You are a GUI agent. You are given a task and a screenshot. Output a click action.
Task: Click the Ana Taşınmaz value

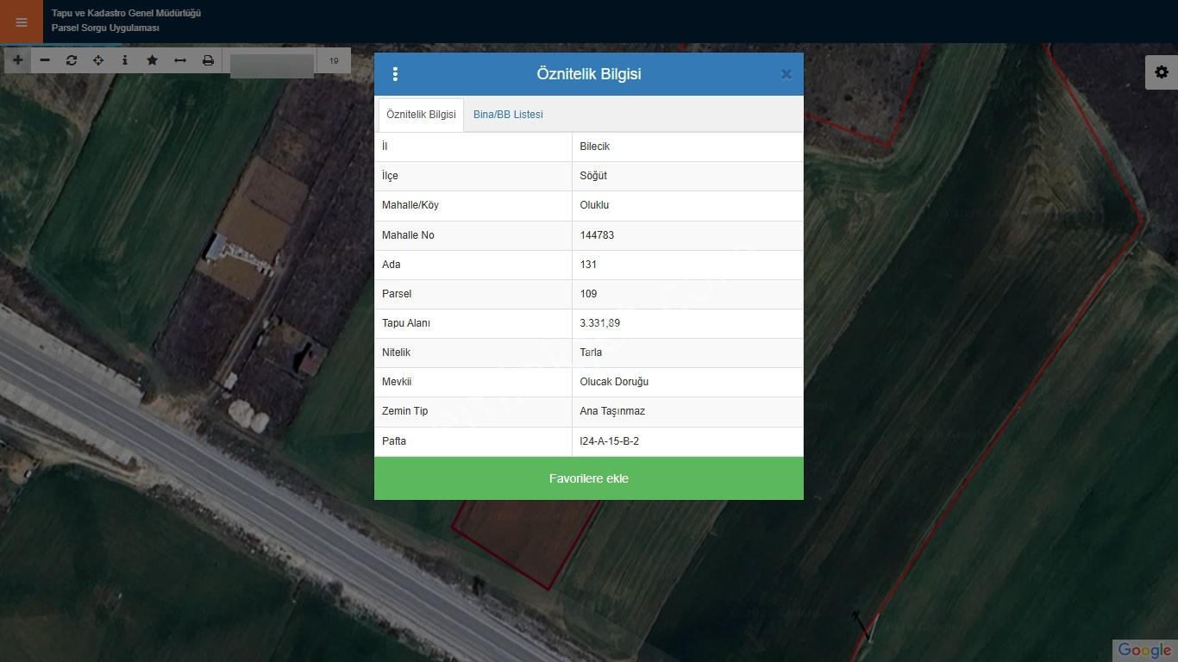pos(612,411)
